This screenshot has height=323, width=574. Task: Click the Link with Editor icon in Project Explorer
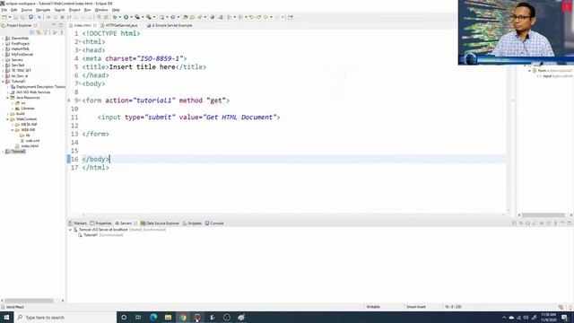pyautogui.click(x=39, y=32)
